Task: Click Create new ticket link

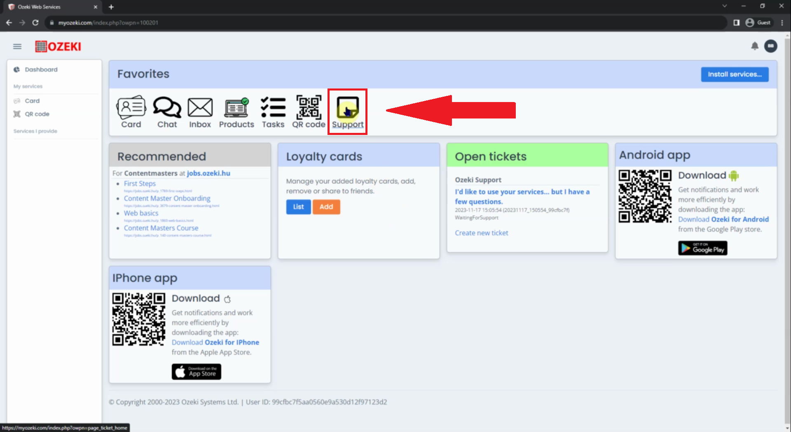Action: (x=481, y=233)
